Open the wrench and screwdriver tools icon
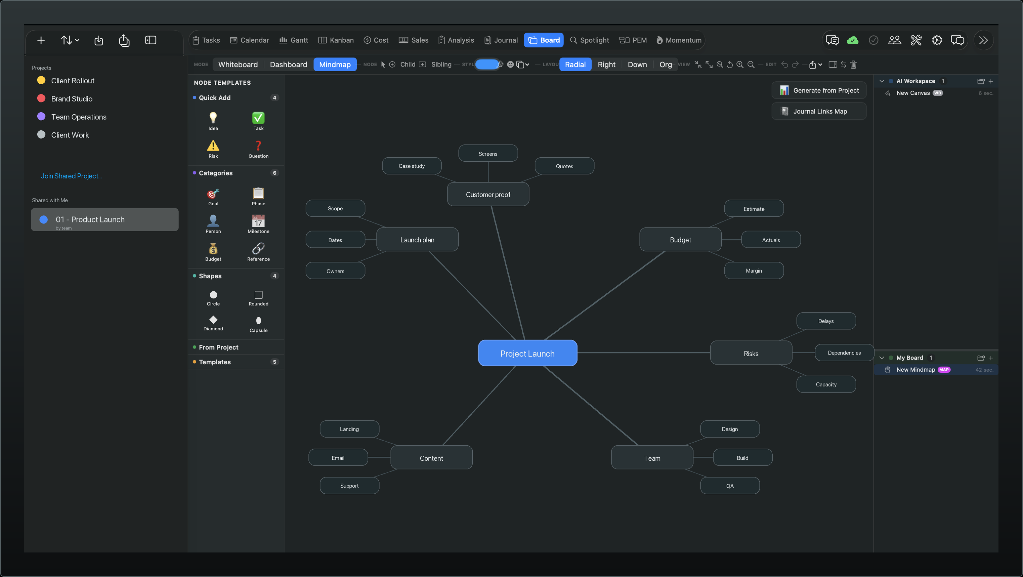Viewport: 1023px width, 577px height. 916,40
